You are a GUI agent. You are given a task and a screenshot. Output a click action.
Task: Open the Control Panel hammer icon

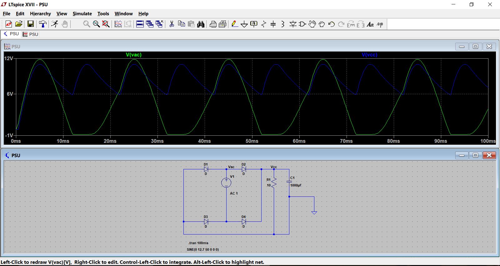43,24
